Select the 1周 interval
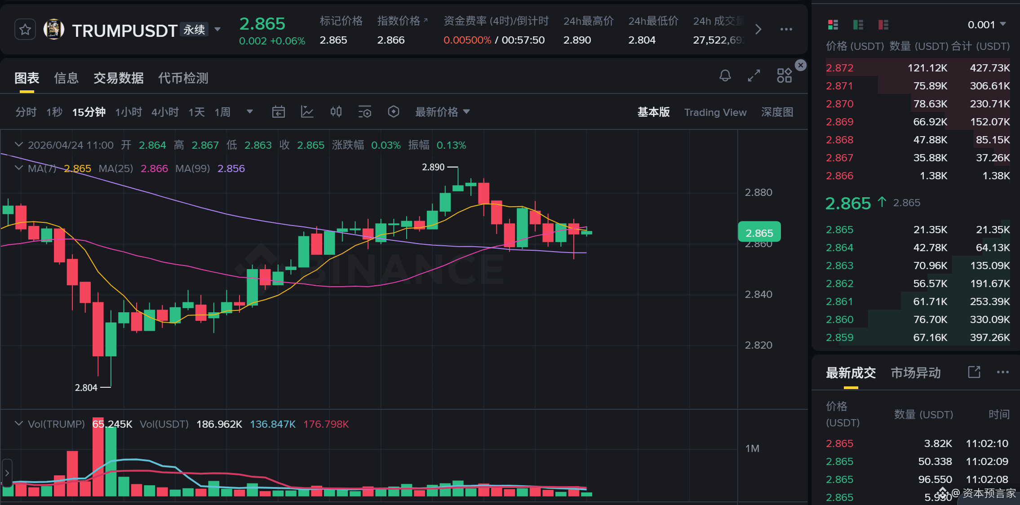The image size is (1020, 505). click(222, 112)
